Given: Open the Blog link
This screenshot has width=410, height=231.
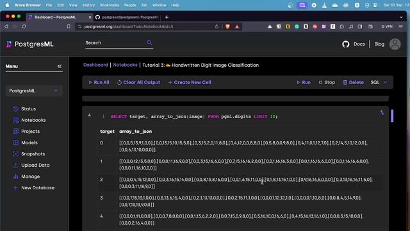Looking at the screenshot, I should (379, 44).
